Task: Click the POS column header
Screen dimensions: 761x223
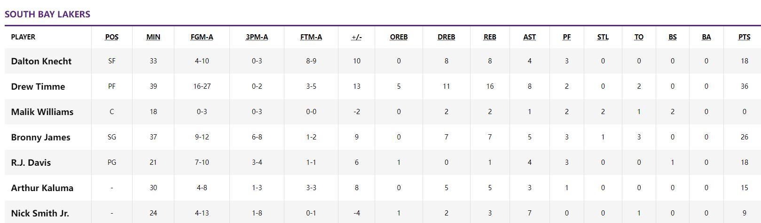Action: (112, 37)
